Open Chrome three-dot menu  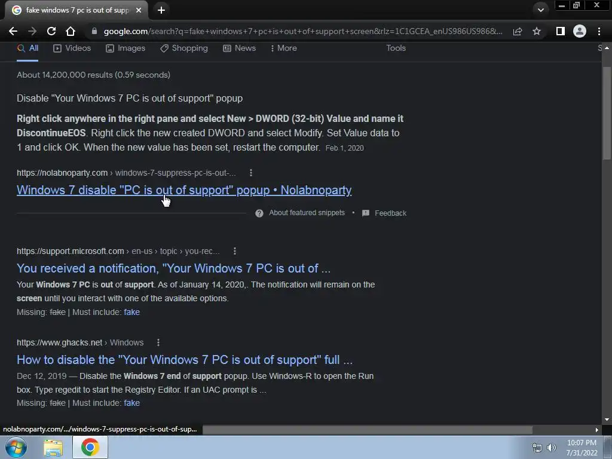pos(599,31)
